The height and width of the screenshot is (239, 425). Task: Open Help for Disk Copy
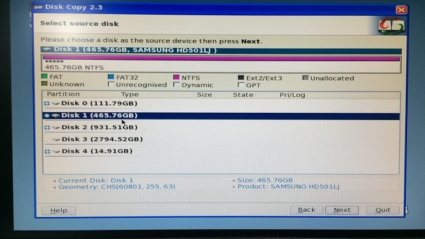coord(59,210)
